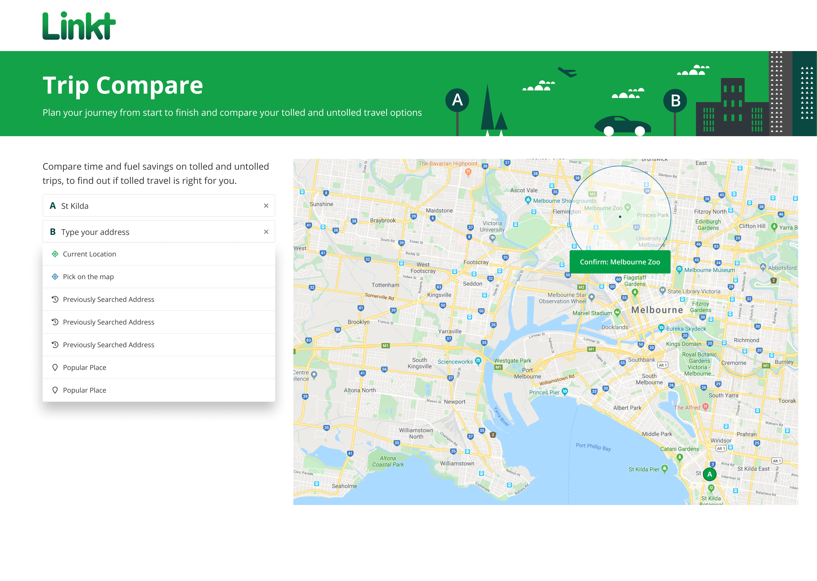Click the Eureka Skydeck map pin
Screen dimensions: 817x581
661,328
